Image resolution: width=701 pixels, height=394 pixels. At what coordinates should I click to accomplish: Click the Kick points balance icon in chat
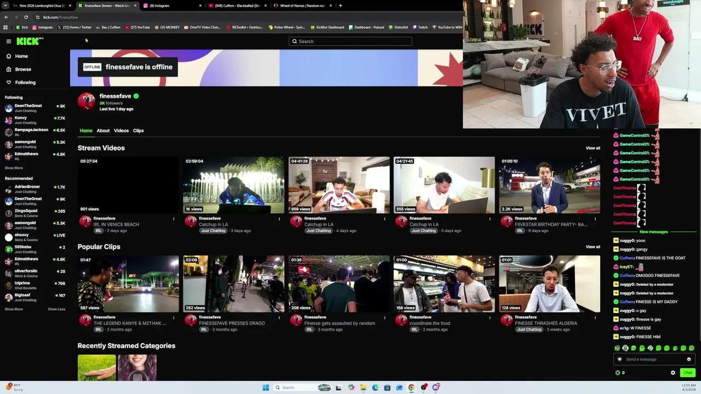point(618,373)
